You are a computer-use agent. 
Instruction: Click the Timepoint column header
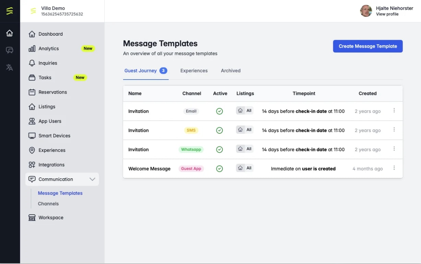pos(304,93)
